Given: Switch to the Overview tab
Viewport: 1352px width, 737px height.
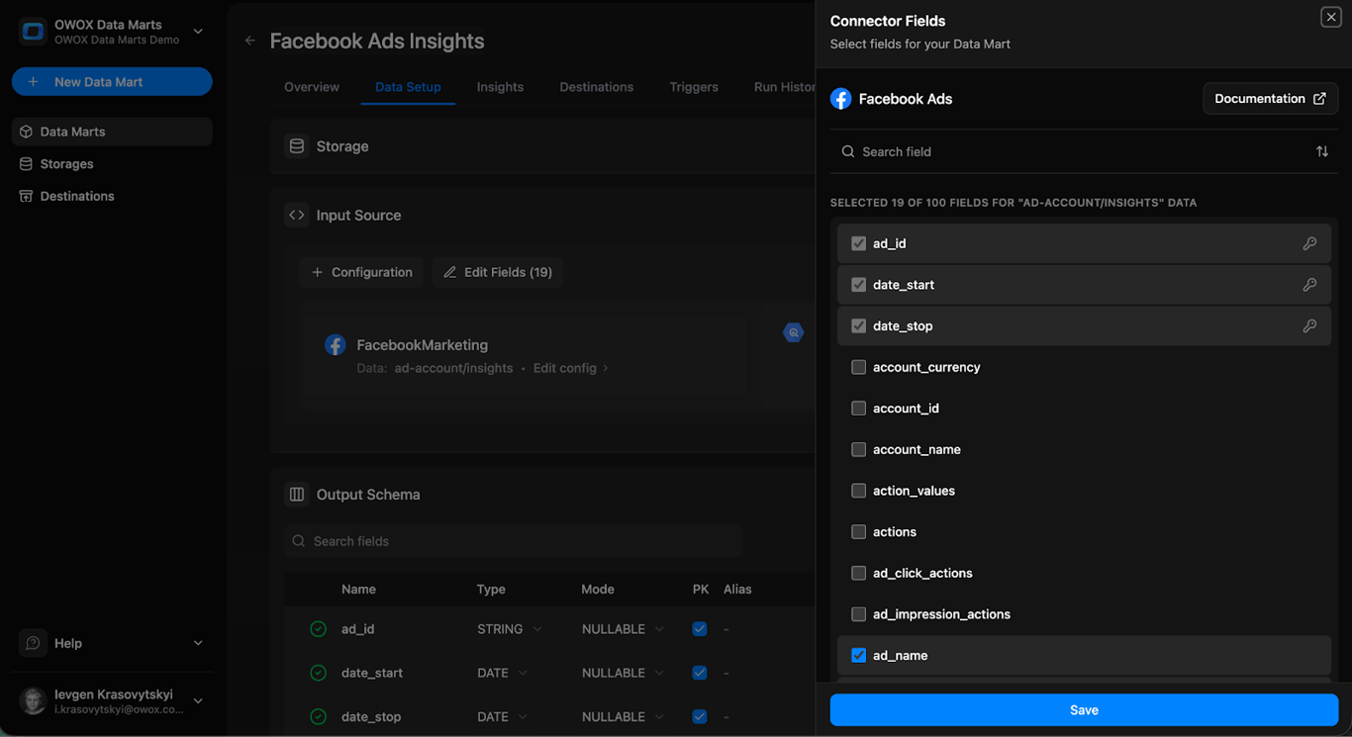Looking at the screenshot, I should [x=312, y=87].
